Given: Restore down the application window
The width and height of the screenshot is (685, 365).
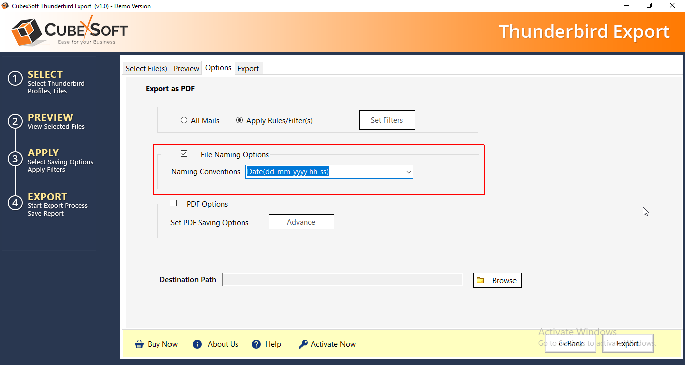Looking at the screenshot, I should click(649, 6).
